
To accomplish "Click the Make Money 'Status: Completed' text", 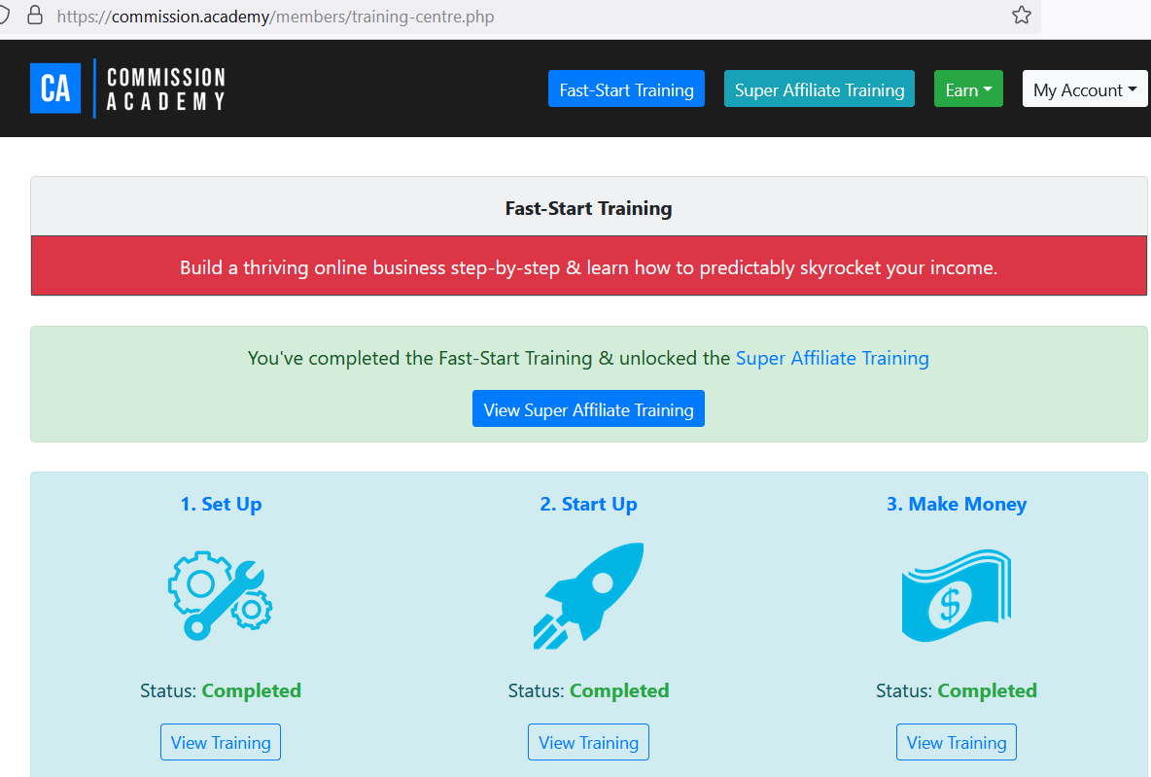I will click(x=957, y=690).
